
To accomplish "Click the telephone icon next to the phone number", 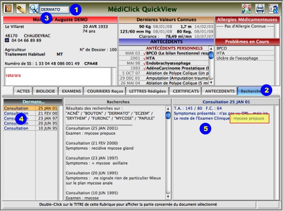I will [7, 40].
